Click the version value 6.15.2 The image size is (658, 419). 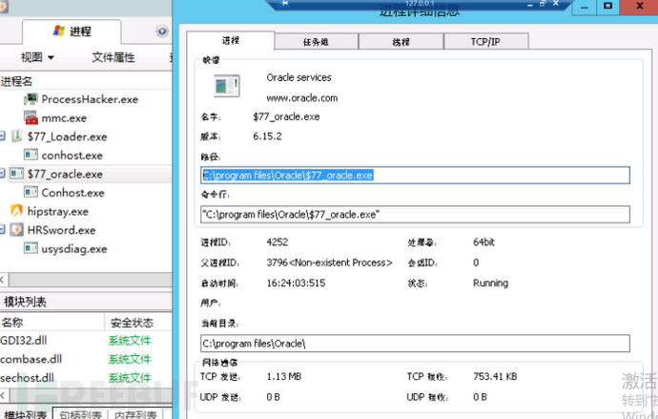[x=267, y=136]
